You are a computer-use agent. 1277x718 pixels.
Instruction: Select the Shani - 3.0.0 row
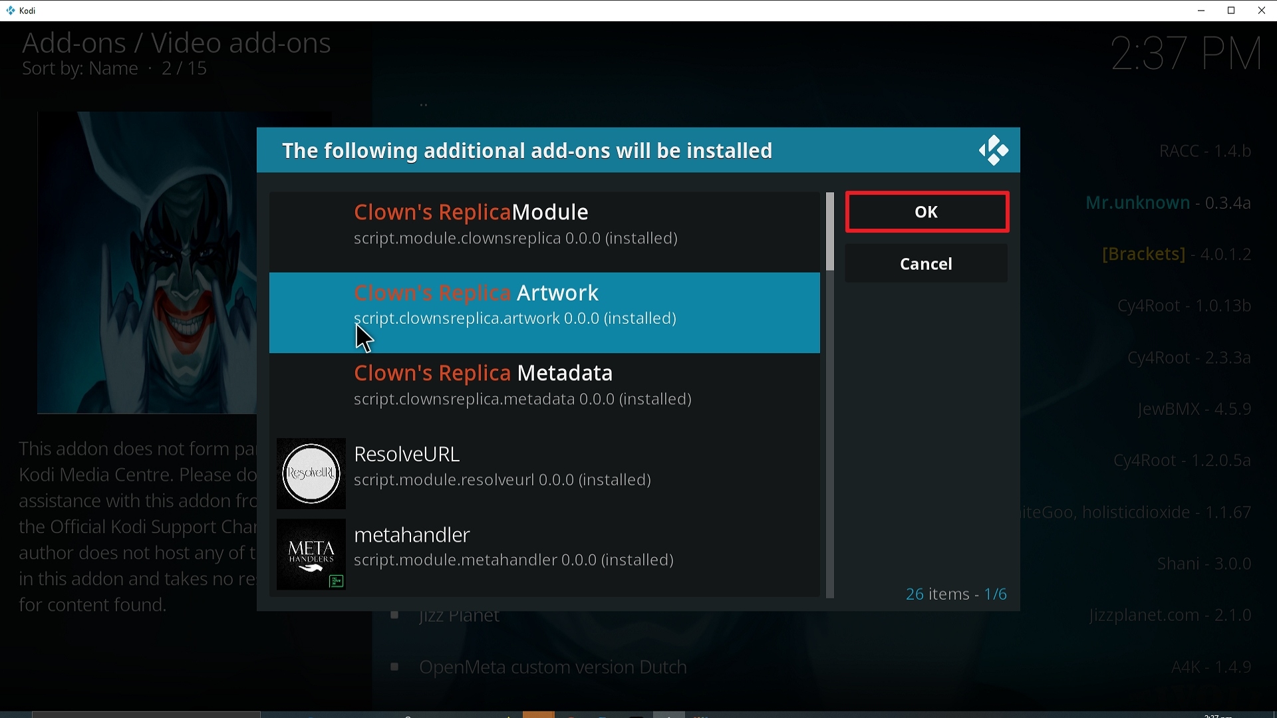click(1205, 564)
